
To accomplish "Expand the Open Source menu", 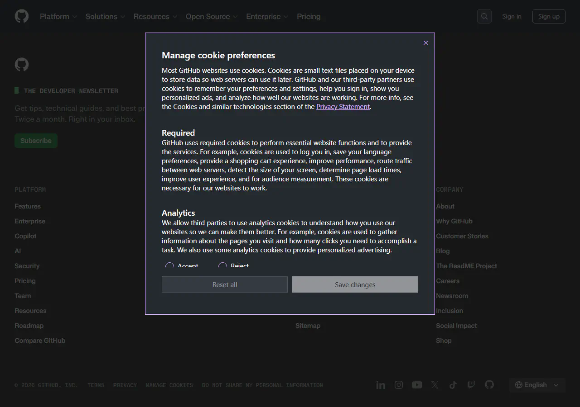I will pos(212,16).
